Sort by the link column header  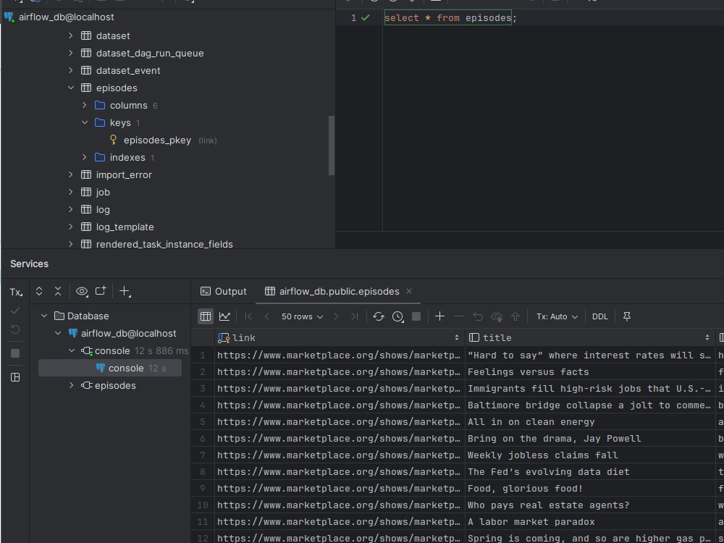[339, 337]
